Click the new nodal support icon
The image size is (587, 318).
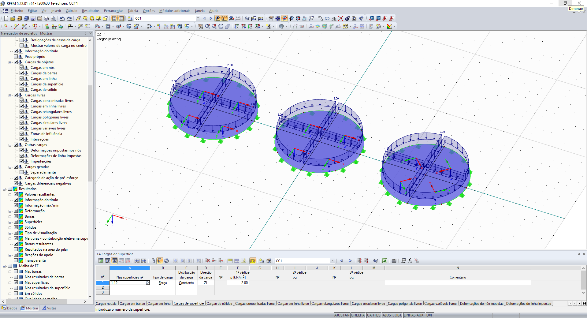pos(47,26)
